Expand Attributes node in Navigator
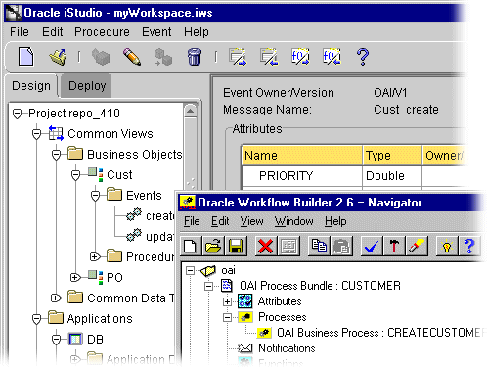487x367 pixels. click(x=227, y=301)
